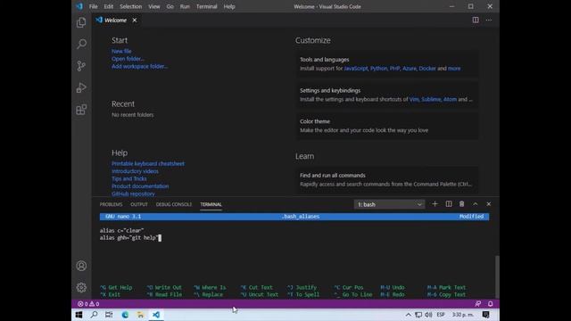
Task: Click 'Add workspace folder...' link
Action: (139, 66)
